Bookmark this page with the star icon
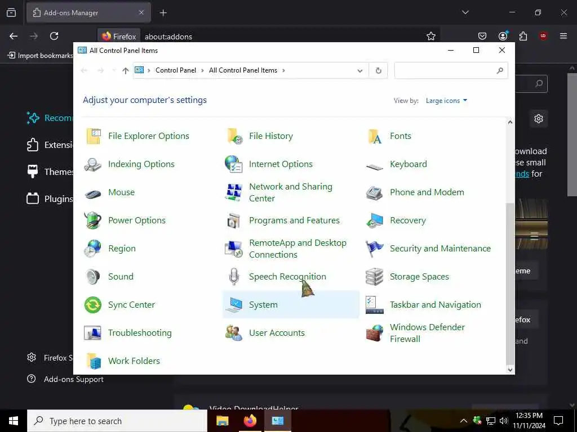 [x=431, y=36]
